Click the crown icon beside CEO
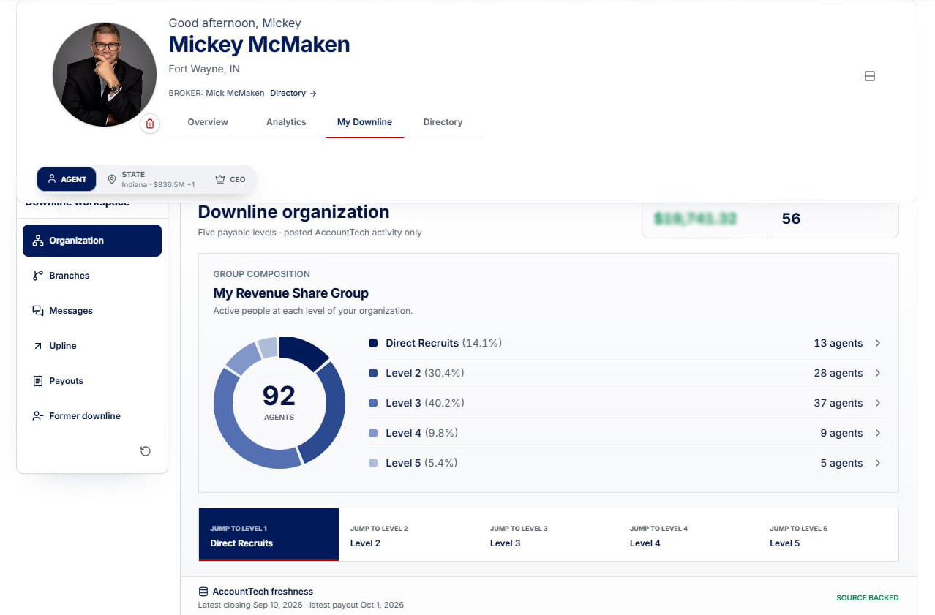This screenshot has height=615, width=935. (x=220, y=179)
